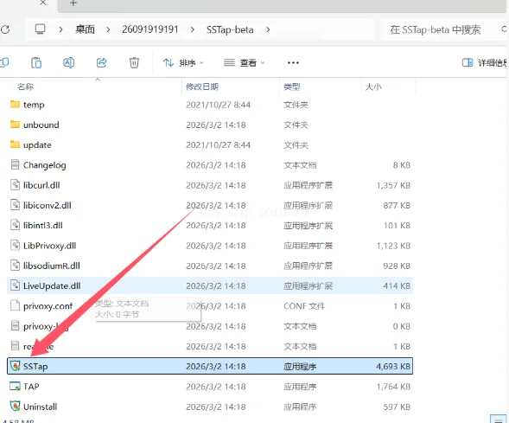The height and width of the screenshot is (423, 509).
Task: Click the Uninstall file name
Action: 41,407
